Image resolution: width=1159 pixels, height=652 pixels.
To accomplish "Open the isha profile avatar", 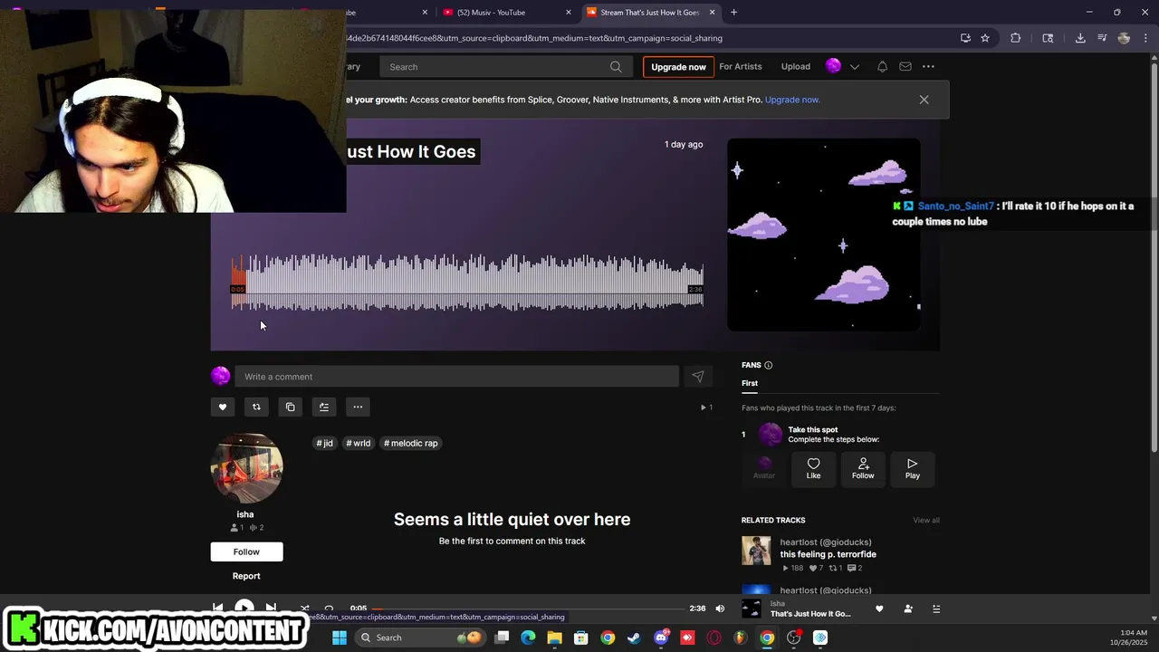I will click(x=246, y=467).
